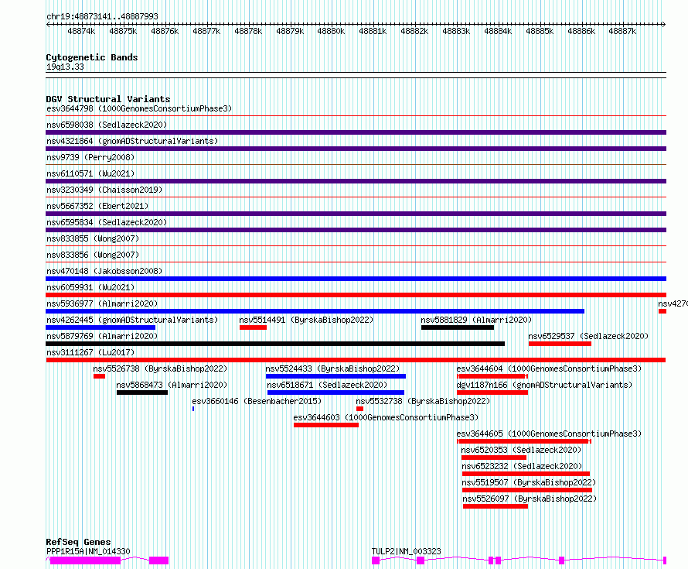The image size is (688, 569).
Task: Click the nsv5879769 Almarri2020 black bar
Action: 275,344
